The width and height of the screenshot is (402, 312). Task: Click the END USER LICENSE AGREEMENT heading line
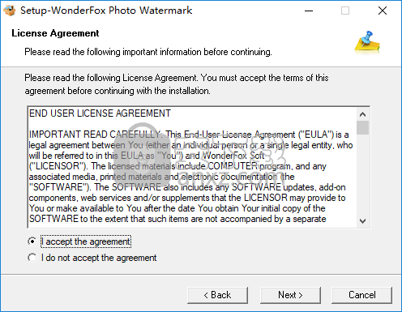100,113
